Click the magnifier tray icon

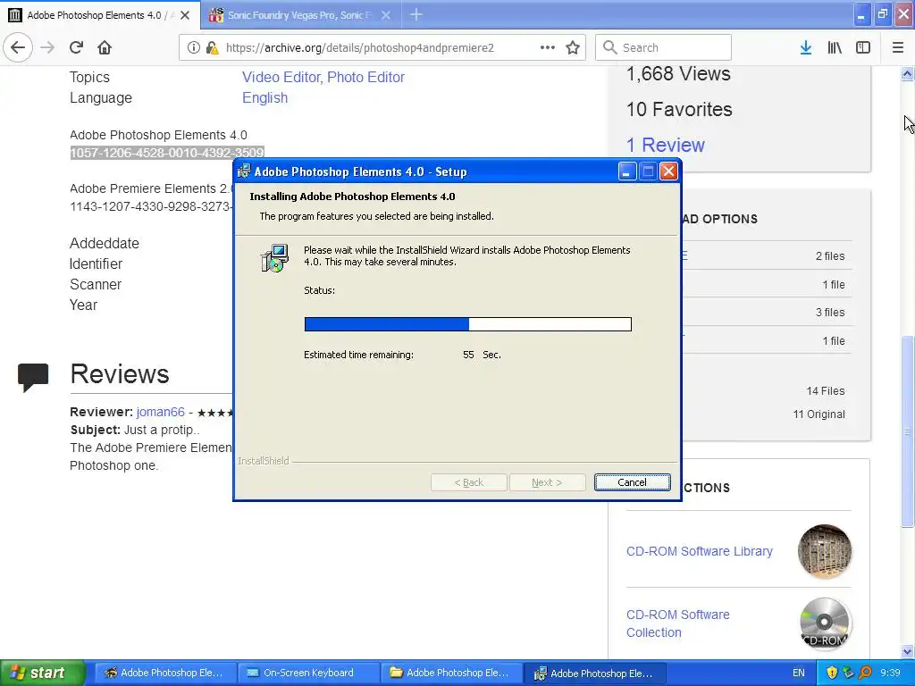[865, 673]
